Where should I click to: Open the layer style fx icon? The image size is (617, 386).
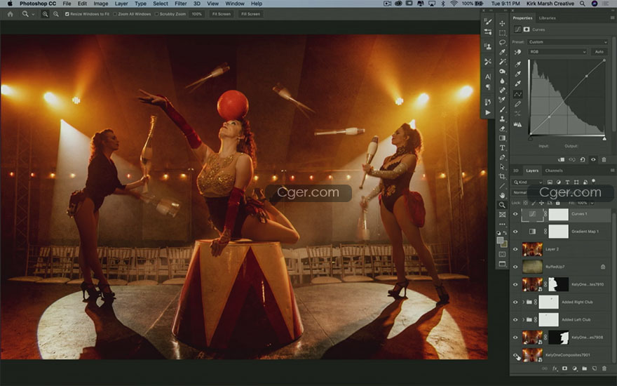[555, 368]
